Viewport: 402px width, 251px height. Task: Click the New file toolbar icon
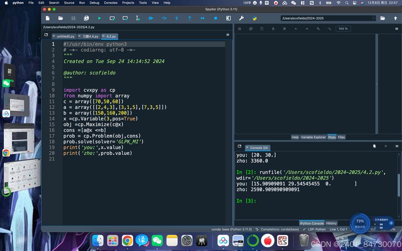pyautogui.click(x=47, y=19)
